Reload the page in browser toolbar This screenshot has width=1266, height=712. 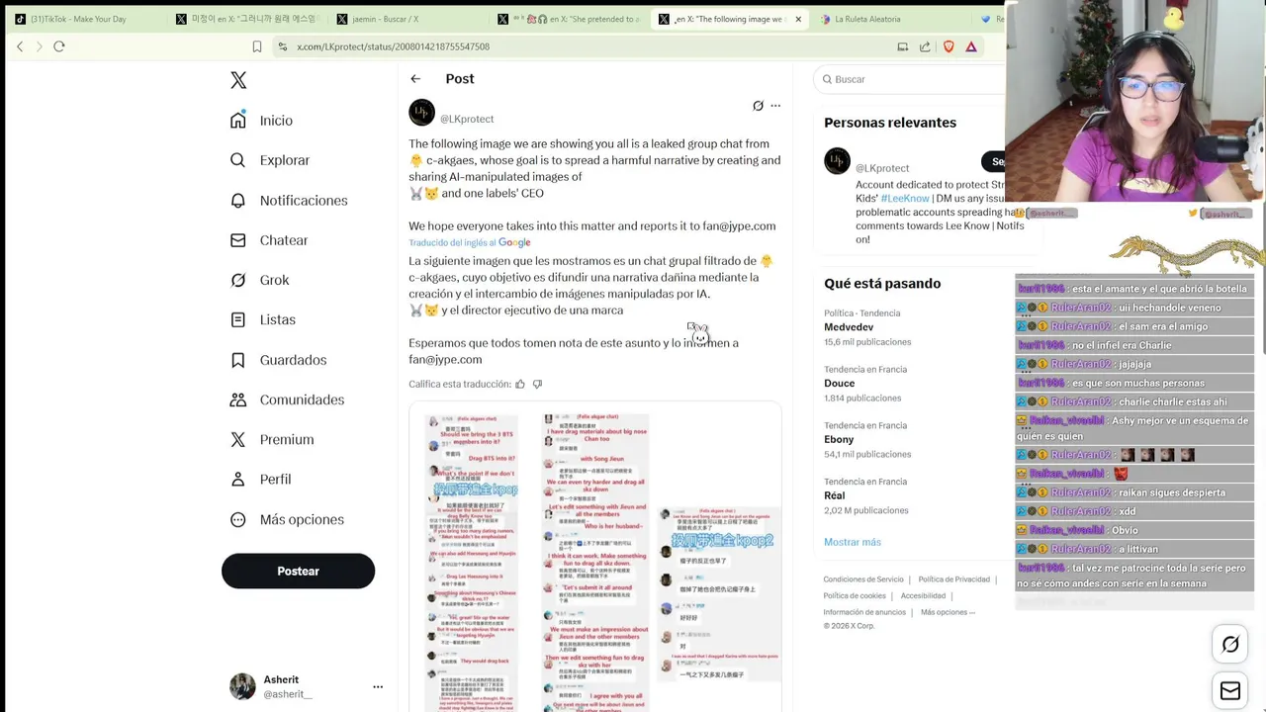[x=59, y=46]
